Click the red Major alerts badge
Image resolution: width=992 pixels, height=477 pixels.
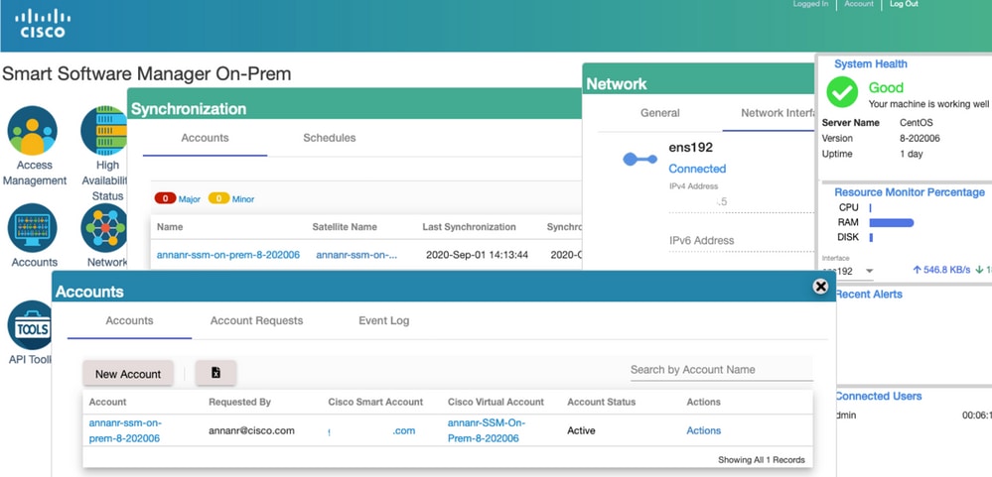click(166, 199)
